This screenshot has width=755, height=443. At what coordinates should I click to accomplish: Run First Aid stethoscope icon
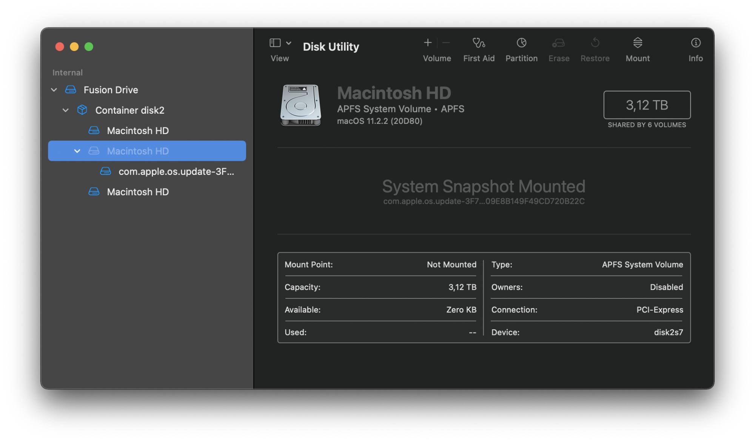pos(479,43)
